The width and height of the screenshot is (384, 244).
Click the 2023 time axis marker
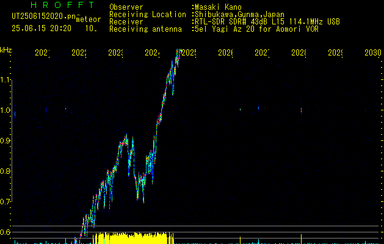[x=115, y=52]
